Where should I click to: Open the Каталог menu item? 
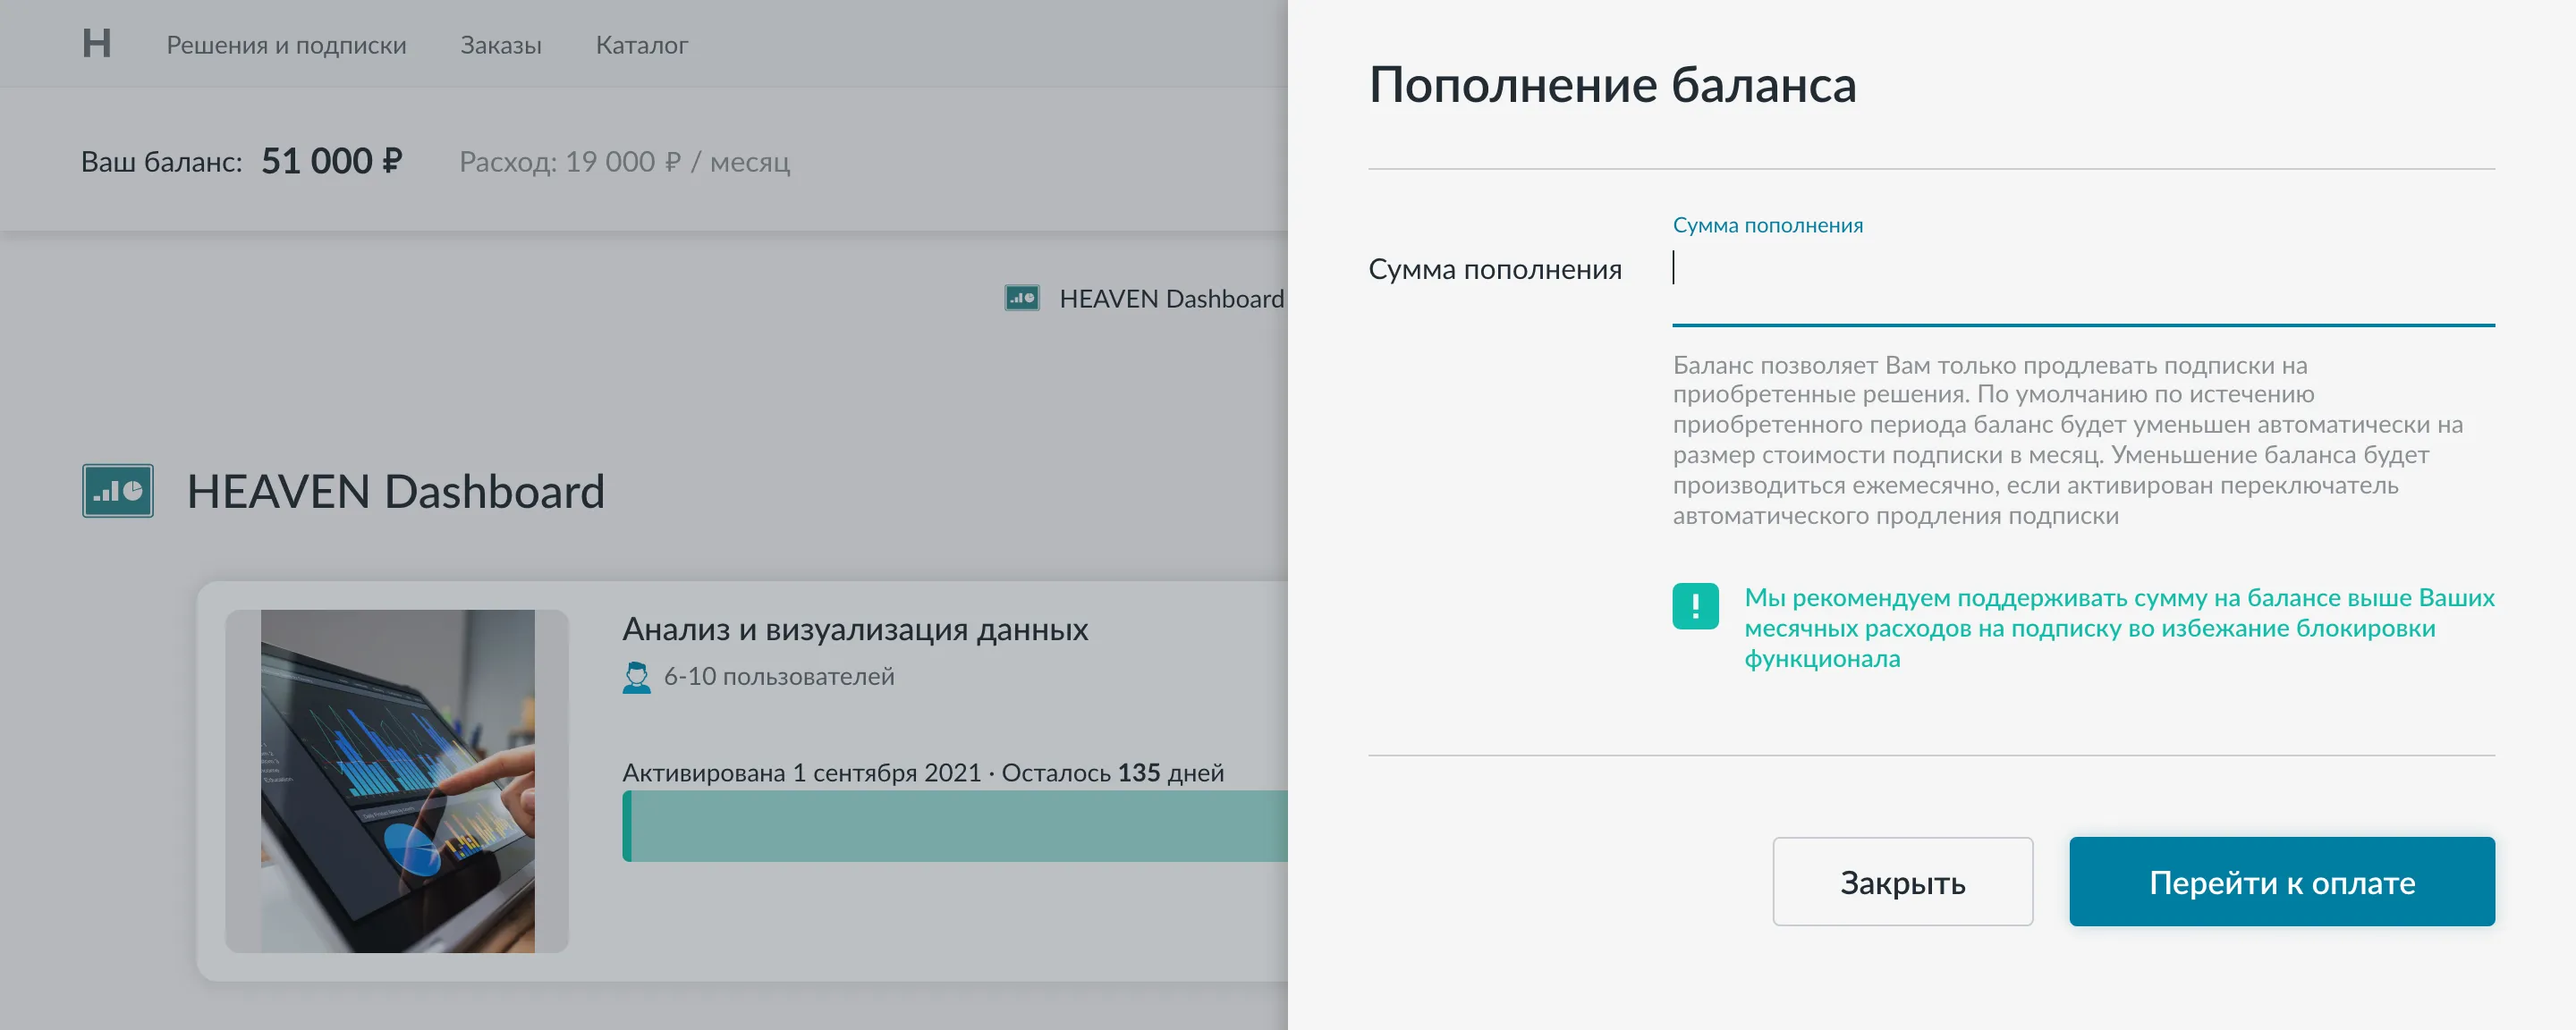641,45
